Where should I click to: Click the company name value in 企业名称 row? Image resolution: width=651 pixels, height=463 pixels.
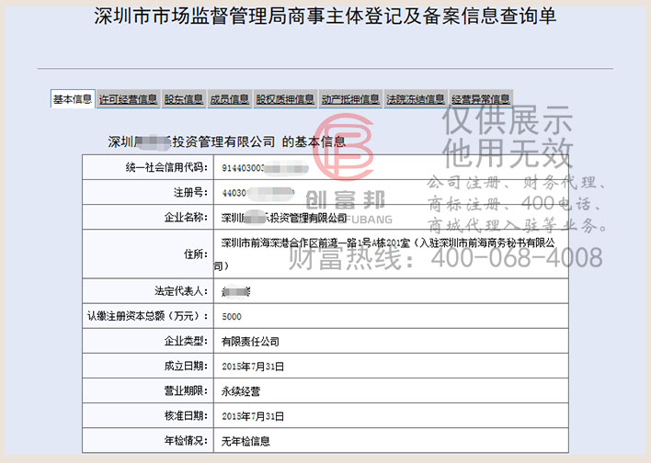point(284,218)
